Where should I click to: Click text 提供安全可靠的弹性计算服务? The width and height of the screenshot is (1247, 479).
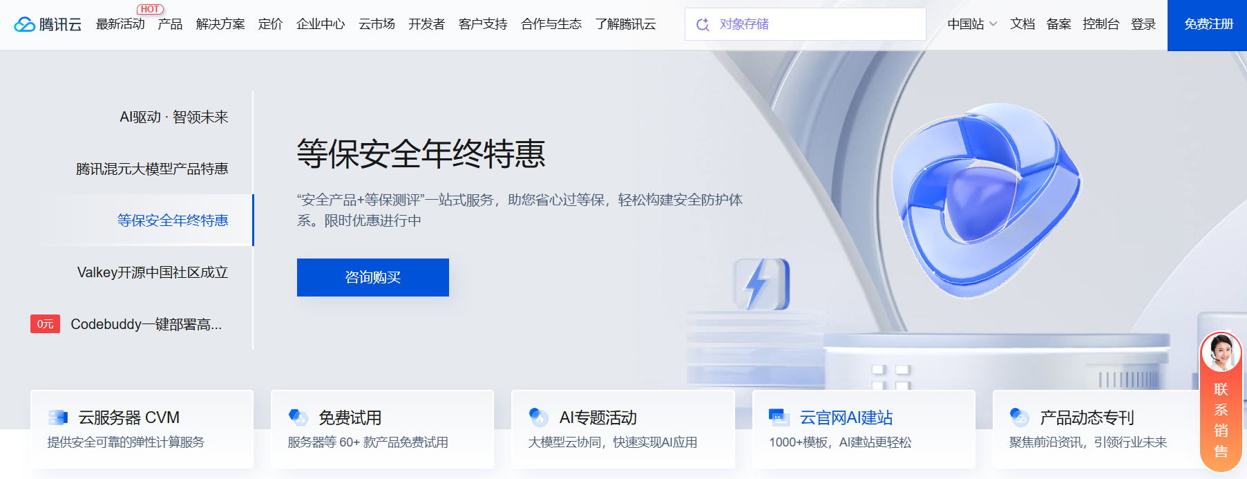coord(126,442)
